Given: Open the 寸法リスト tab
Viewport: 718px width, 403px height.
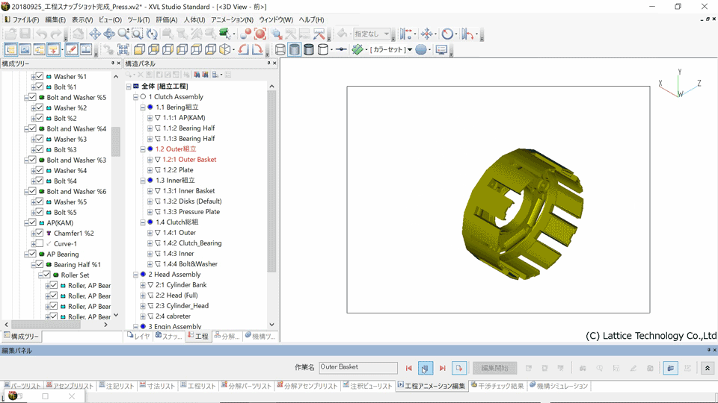Looking at the screenshot, I should (x=157, y=386).
